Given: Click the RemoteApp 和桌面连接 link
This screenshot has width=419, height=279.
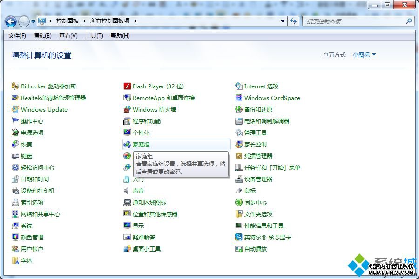Looking at the screenshot, I should pyautogui.click(x=163, y=98).
